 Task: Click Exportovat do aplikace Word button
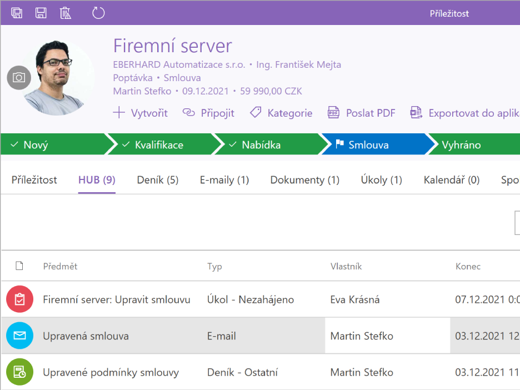coord(465,113)
